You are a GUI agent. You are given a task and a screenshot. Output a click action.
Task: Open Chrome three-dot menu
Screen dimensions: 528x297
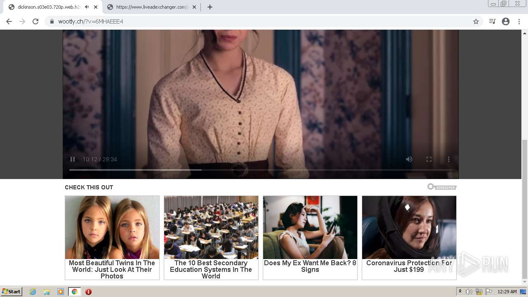click(519, 21)
